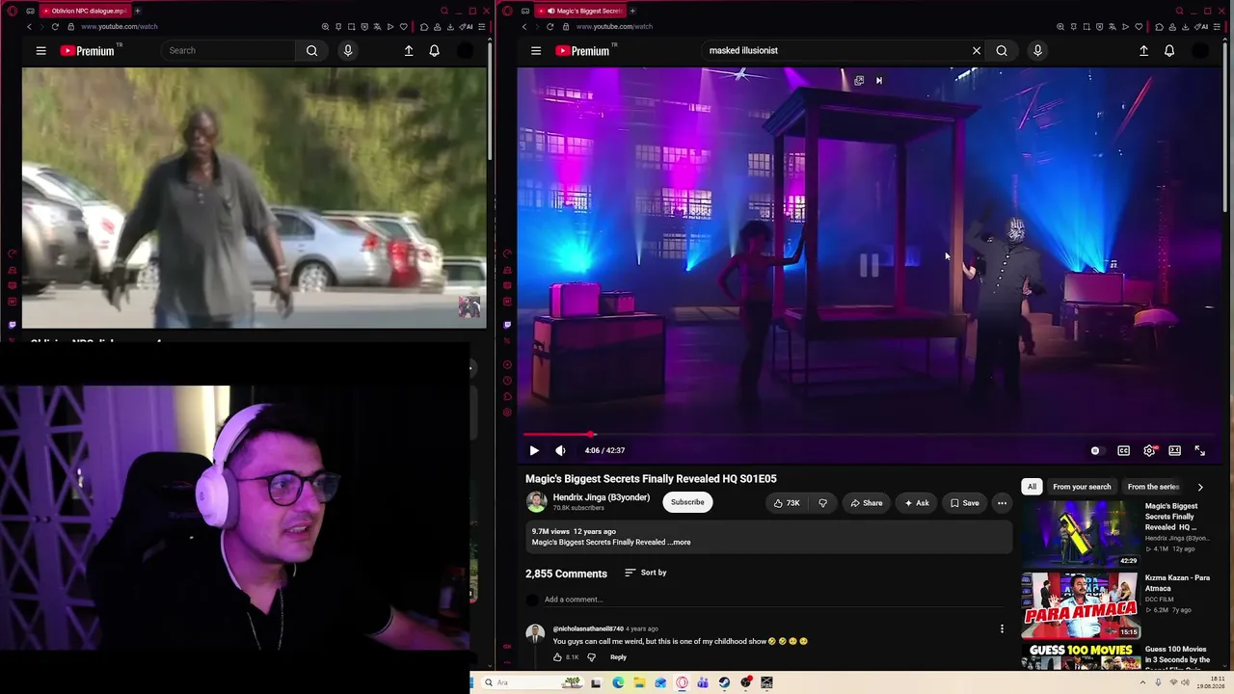The height and width of the screenshot is (694, 1234).
Task: Open File Explorer from the taskbar
Action: coord(639,682)
